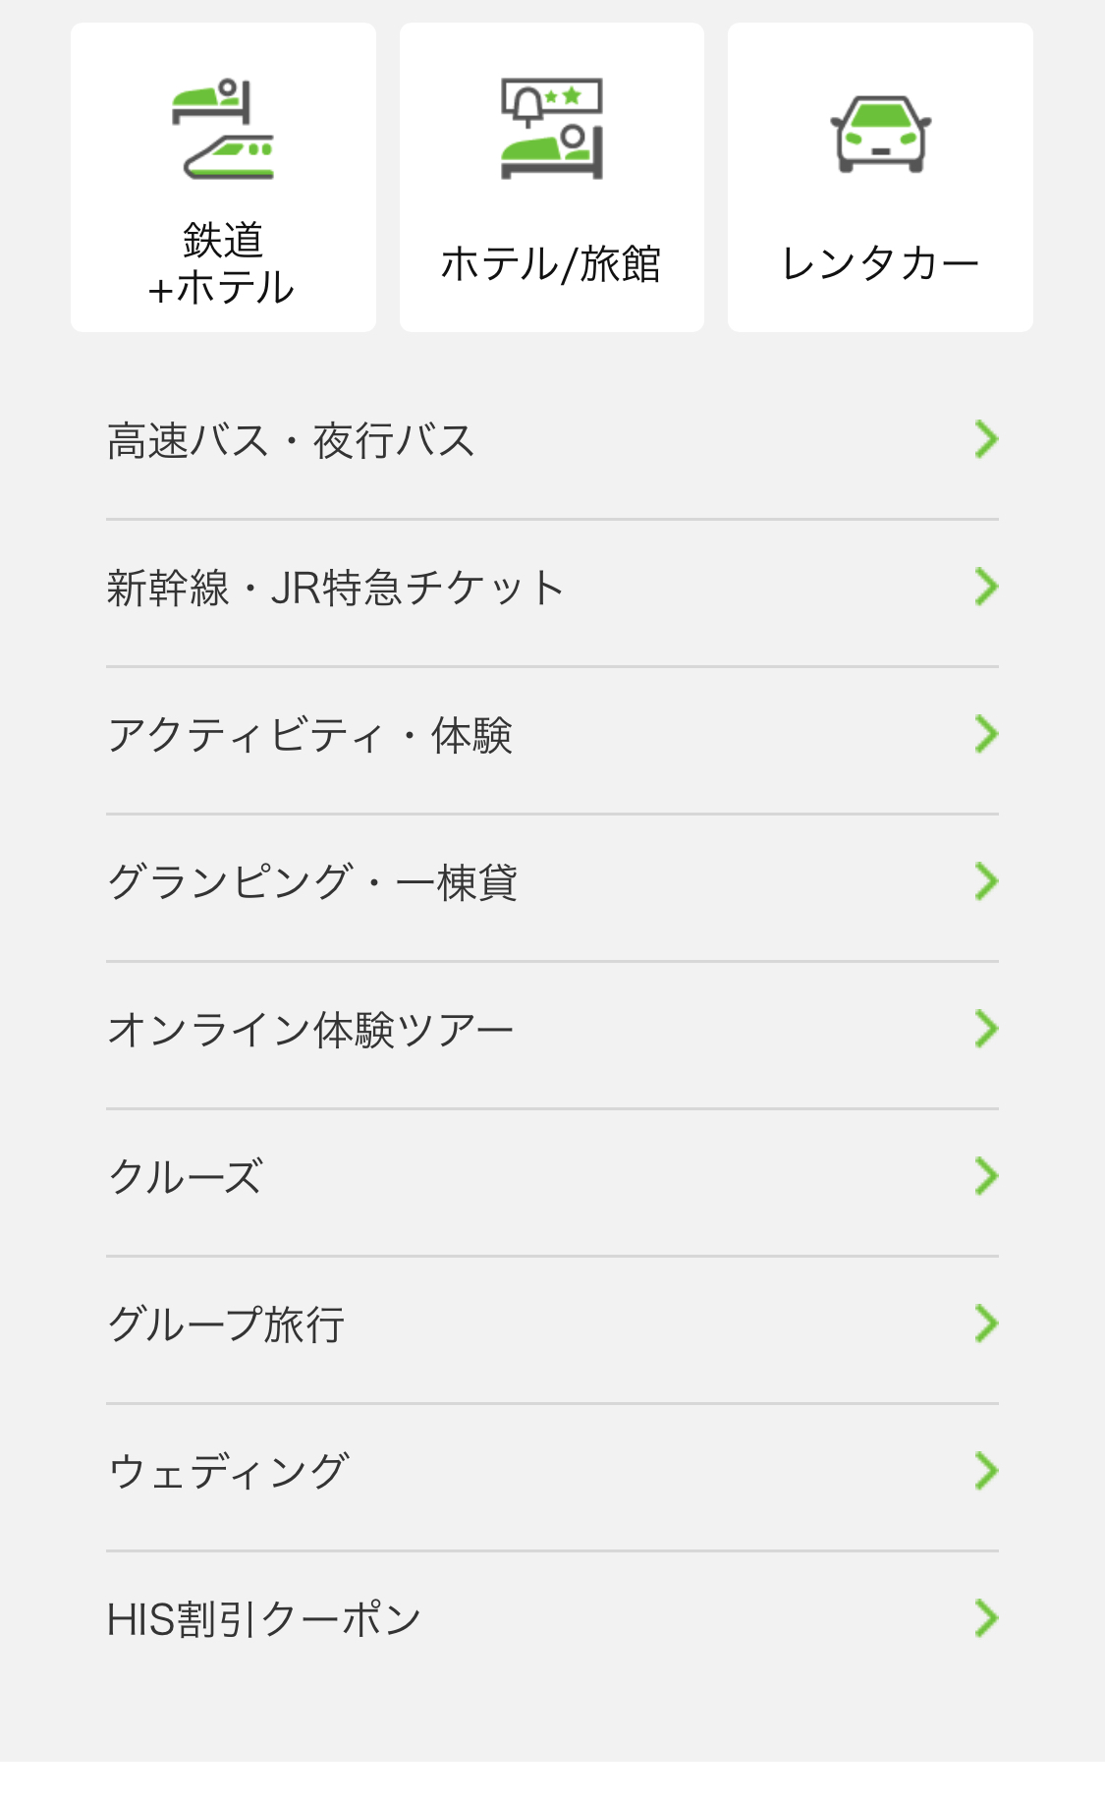Open 新幹線・JR特急チケット menu item
This screenshot has height=1802, width=1105.
pyautogui.click(x=335, y=588)
